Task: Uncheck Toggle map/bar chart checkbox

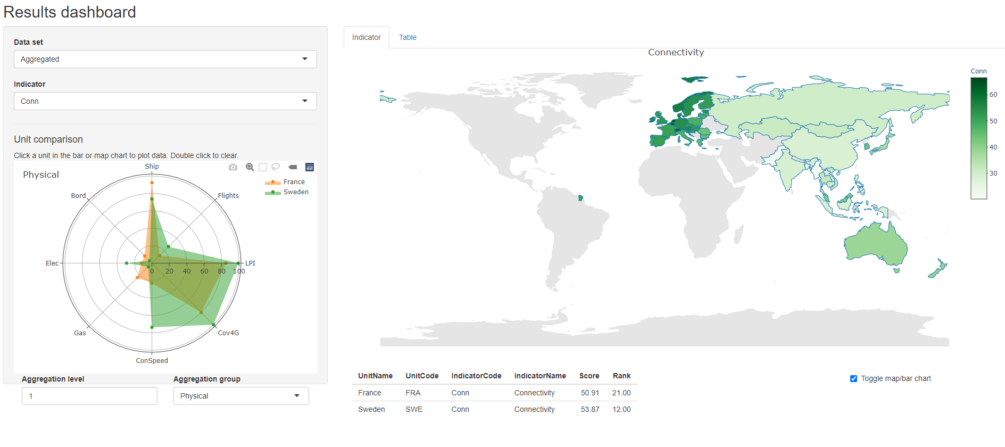Action: (853, 379)
